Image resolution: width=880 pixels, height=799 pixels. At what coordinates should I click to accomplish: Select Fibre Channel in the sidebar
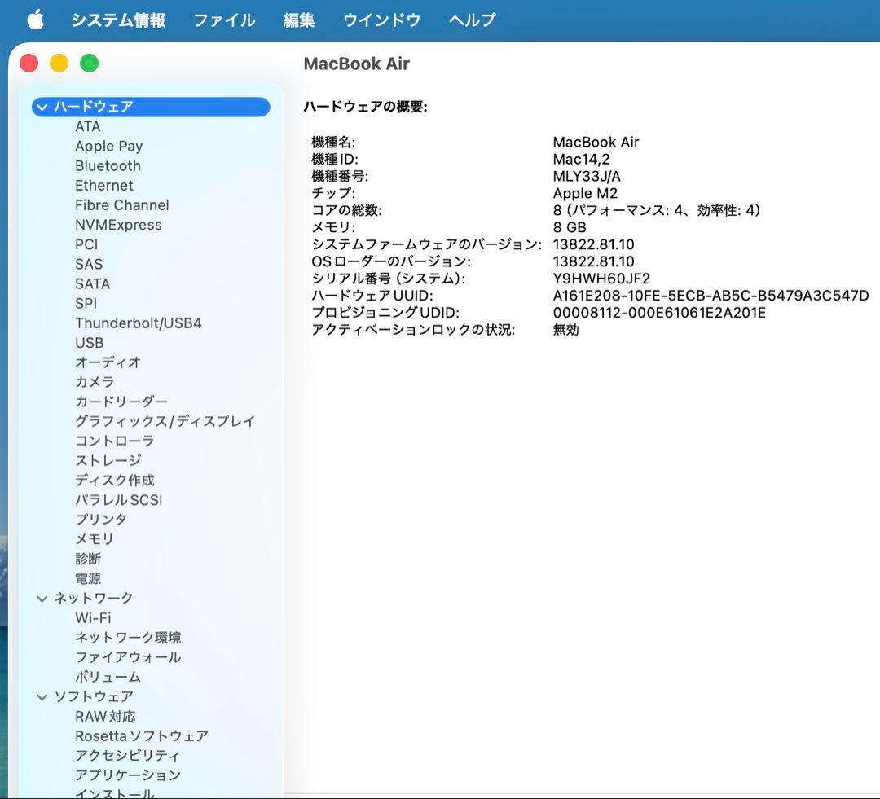point(121,204)
